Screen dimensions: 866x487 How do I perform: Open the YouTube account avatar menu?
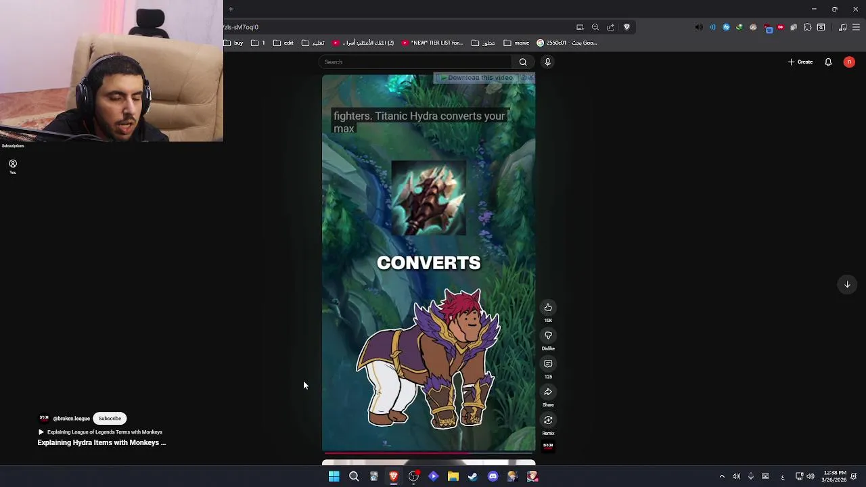[x=849, y=62]
